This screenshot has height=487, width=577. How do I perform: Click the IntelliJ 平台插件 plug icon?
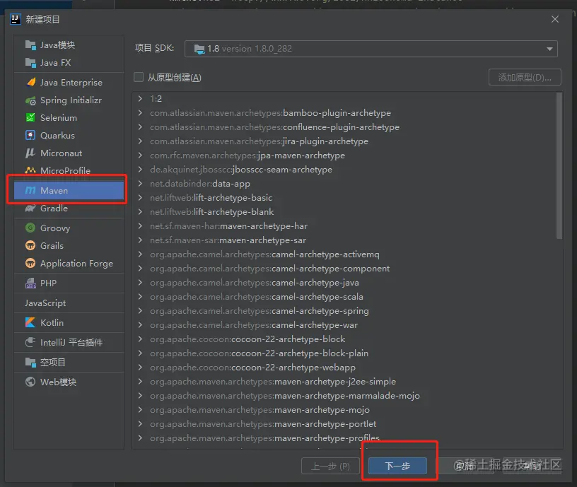point(30,342)
